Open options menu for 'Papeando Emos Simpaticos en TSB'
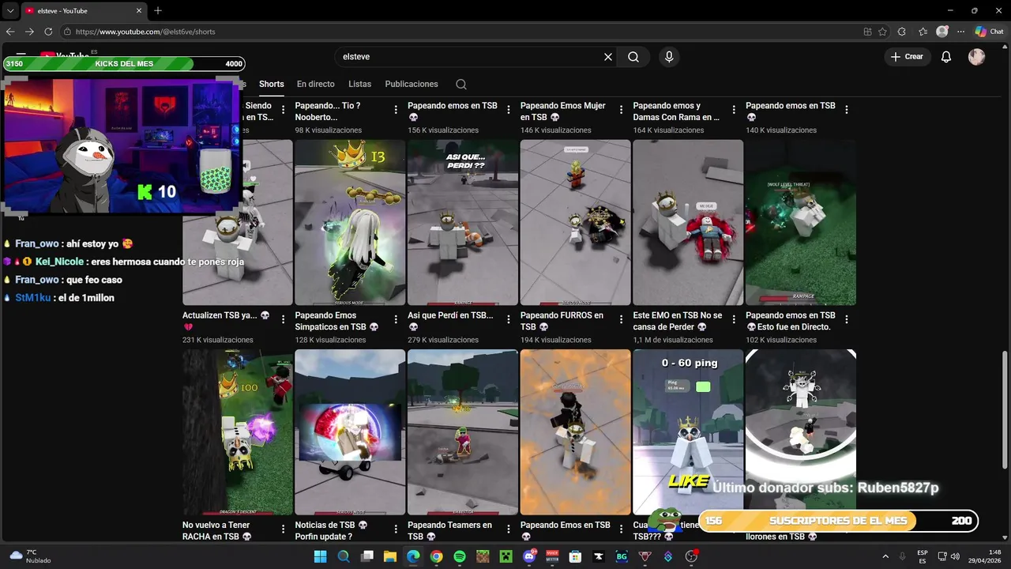1011x569 pixels. [x=396, y=320]
